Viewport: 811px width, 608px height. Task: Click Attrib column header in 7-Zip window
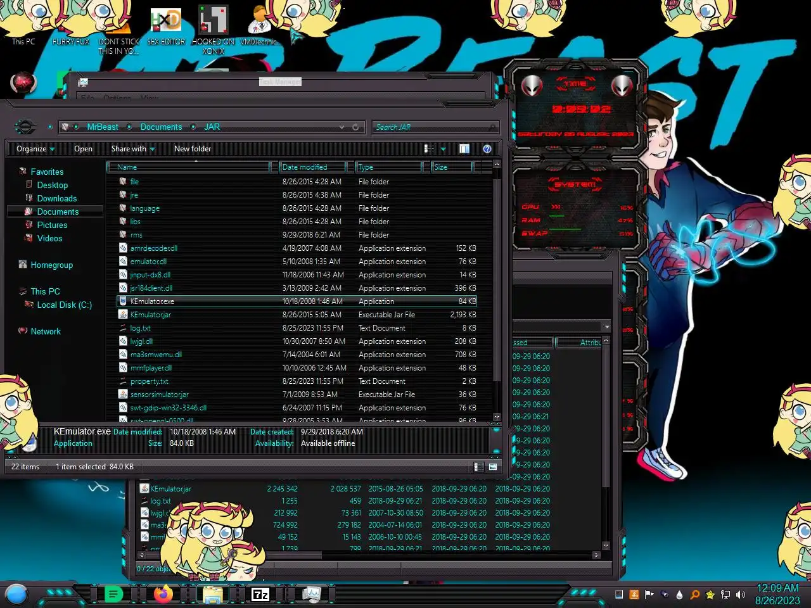coord(578,343)
